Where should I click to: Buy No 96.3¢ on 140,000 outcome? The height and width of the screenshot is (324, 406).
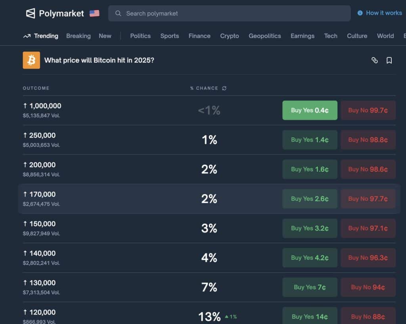pos(368,258)
